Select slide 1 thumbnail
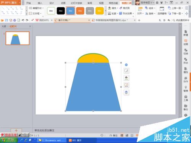This screenshot has height=143, width=191. coord(18,38)
